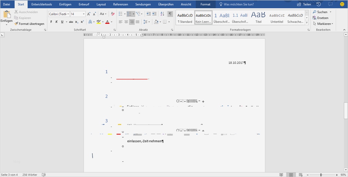The height and width of the screenshot is (177, 348).
Task: Toggle numbered list button
Action: coord(129,14)
